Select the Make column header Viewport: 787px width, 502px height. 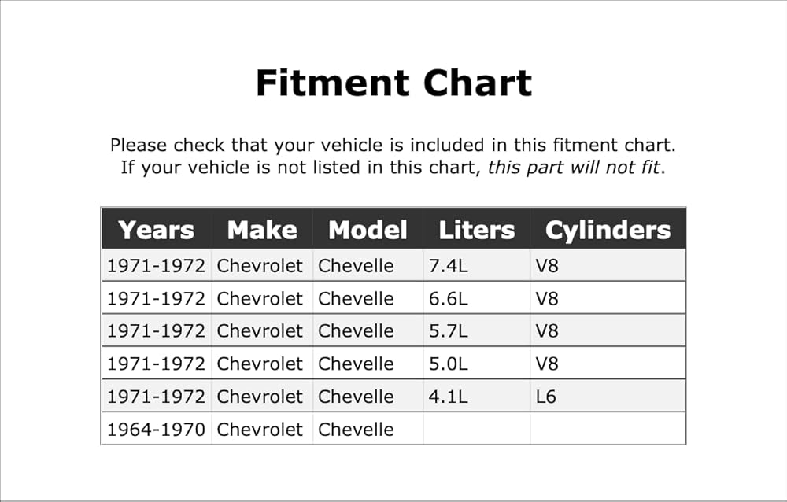pos(262,230)
